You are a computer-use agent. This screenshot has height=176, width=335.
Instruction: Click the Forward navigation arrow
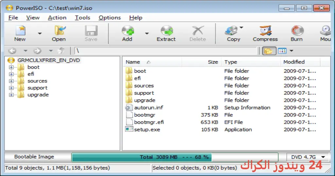tap(37, 51)
